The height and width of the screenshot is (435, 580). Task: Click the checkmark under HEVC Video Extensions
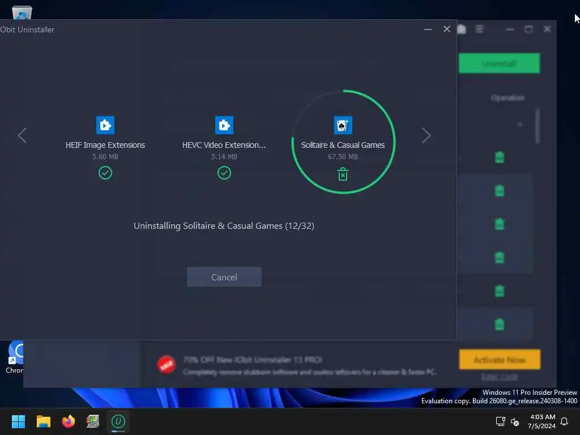[x=224, y=173]
